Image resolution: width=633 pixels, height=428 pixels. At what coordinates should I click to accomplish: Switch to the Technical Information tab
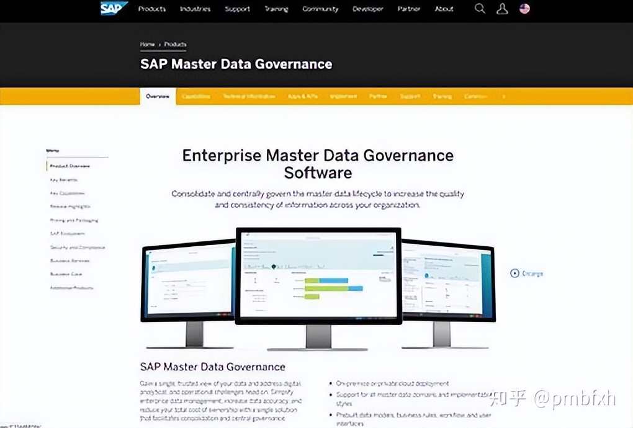coord(249,96)
